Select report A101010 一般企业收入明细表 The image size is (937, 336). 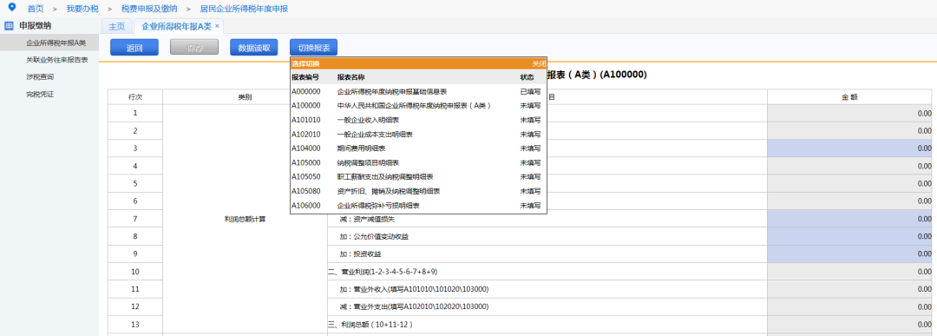[418, 120]
